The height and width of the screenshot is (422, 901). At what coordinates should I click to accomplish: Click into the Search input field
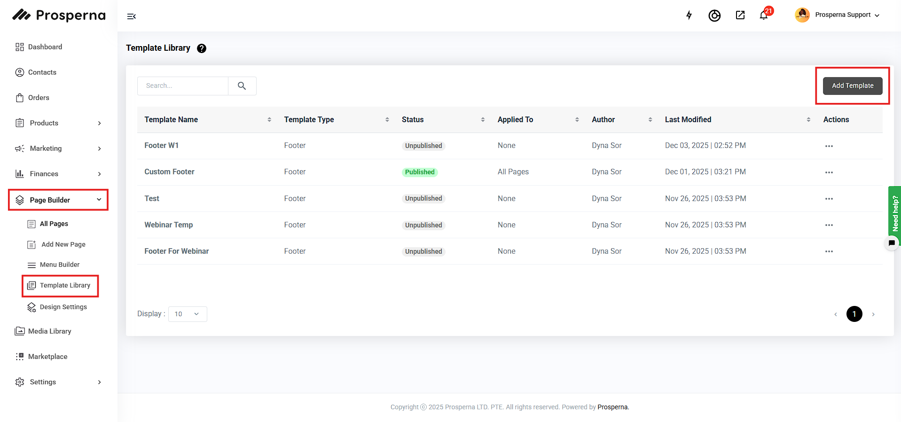[x=183, y=86]
